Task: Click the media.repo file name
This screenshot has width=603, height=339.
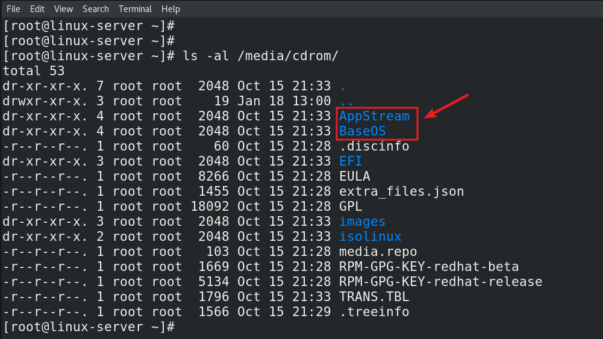Action: pyautogui.click(x=378, y=252)
